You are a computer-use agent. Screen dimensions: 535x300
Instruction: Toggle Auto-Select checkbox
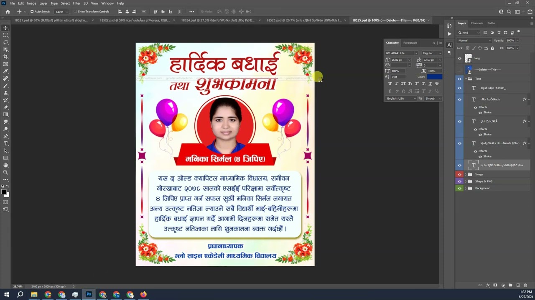32,12
